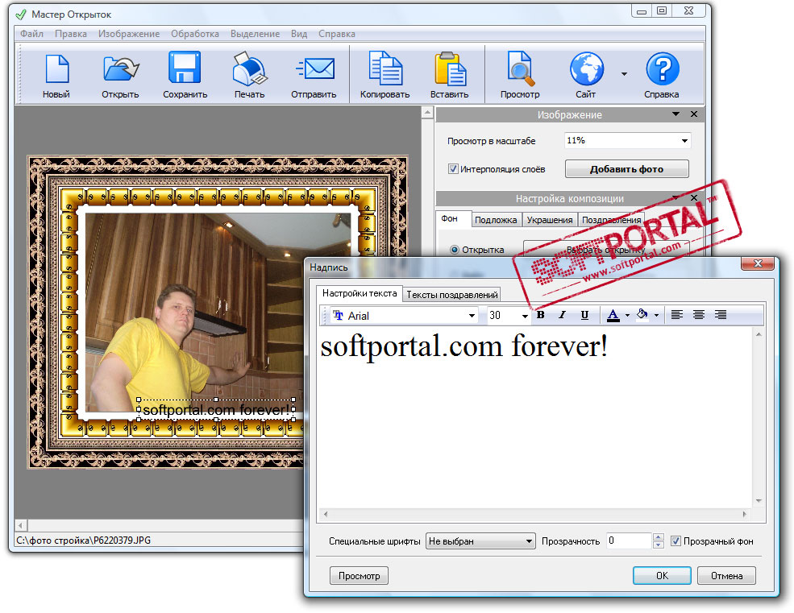Open the Файл menu
This screenshot has width=794, height=613.
click(x=31, y=34)
